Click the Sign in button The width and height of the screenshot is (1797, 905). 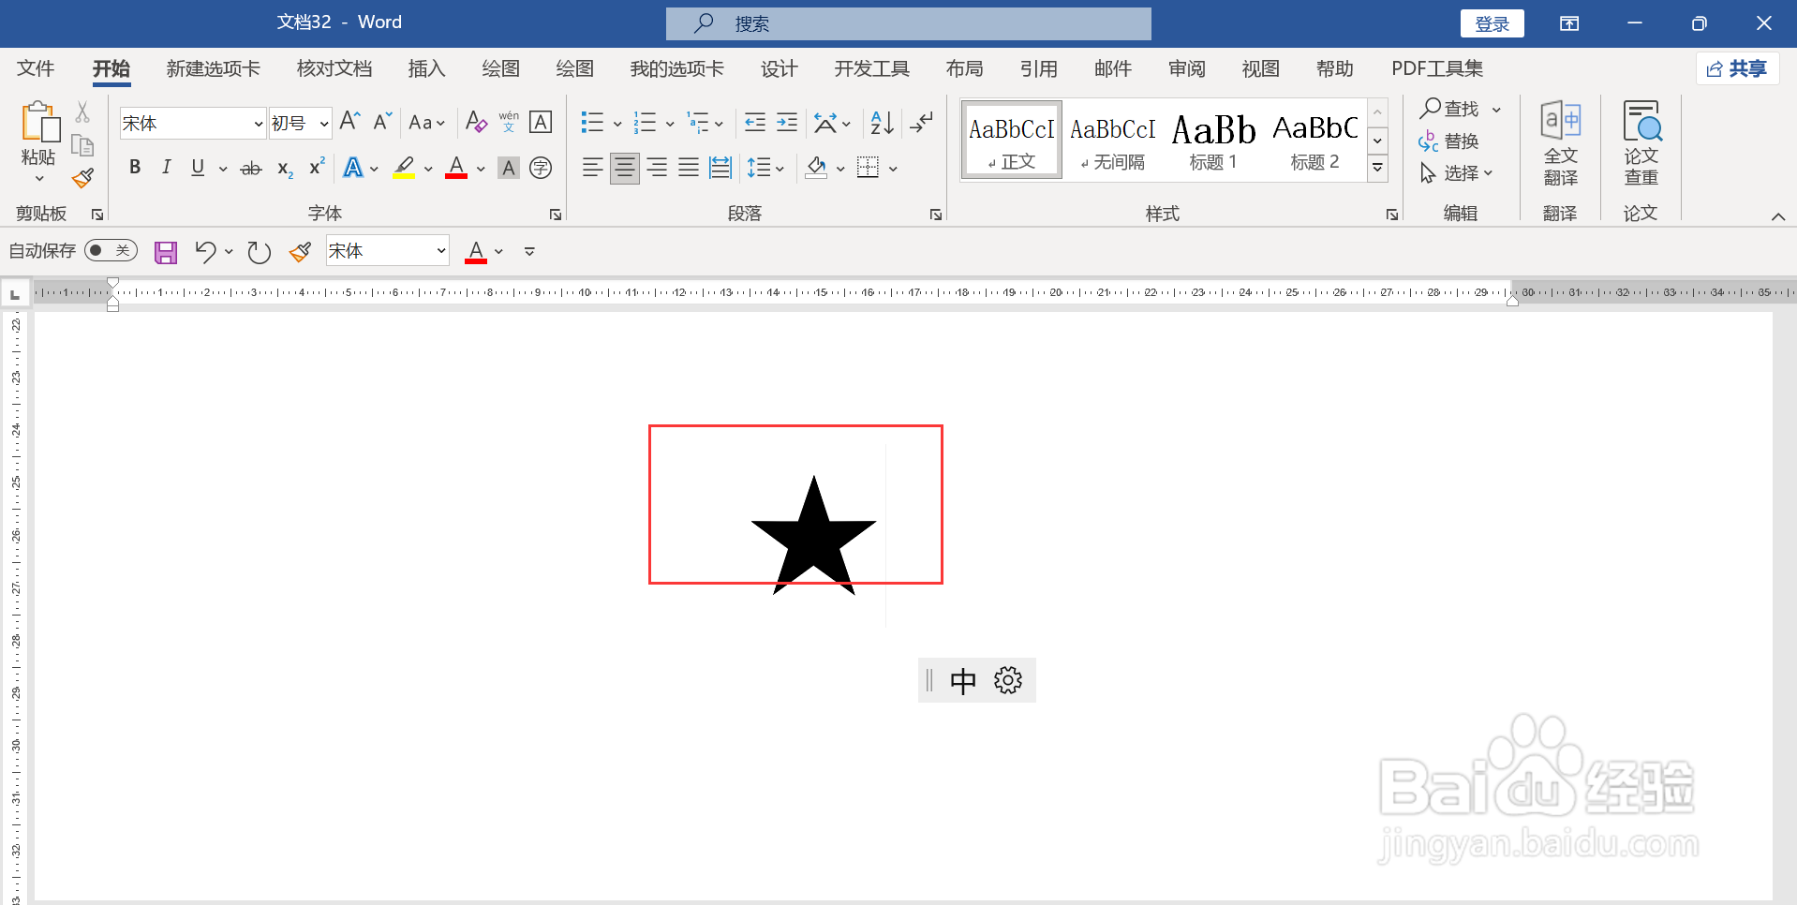1492,23
